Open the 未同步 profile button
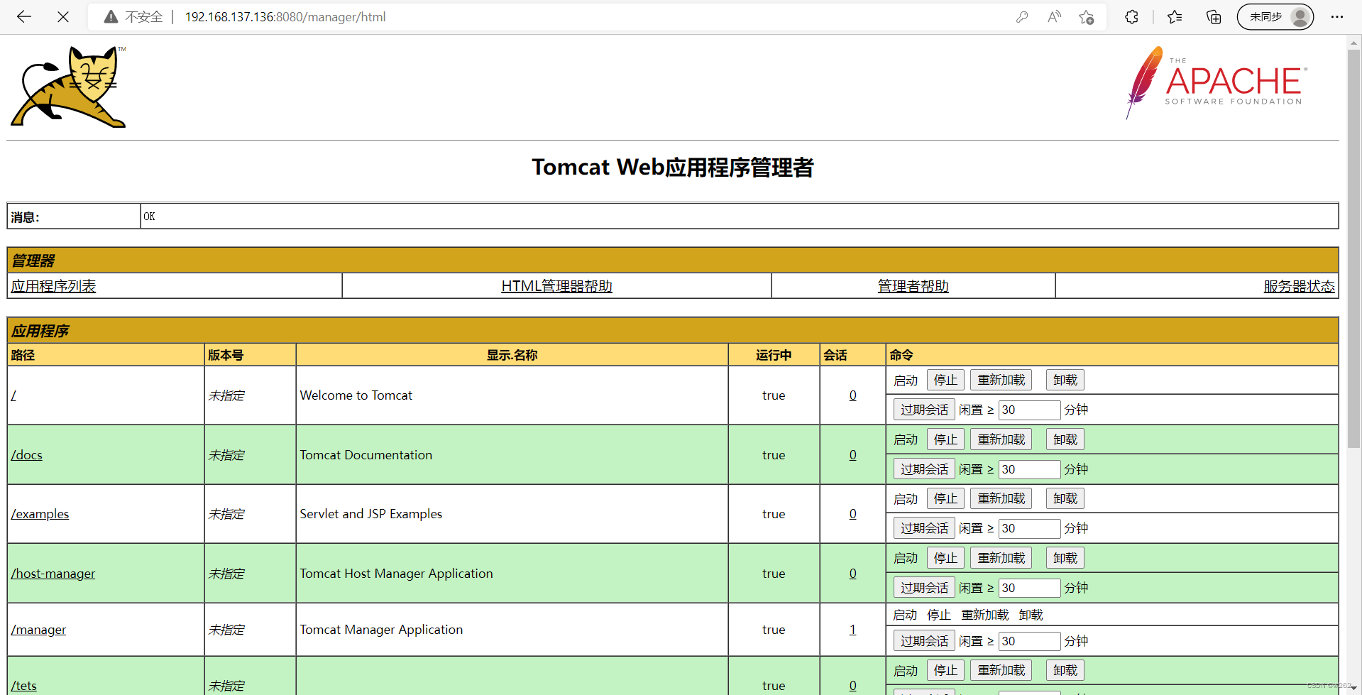The height and width of the screenshot is (695, 1362). 1275,17
